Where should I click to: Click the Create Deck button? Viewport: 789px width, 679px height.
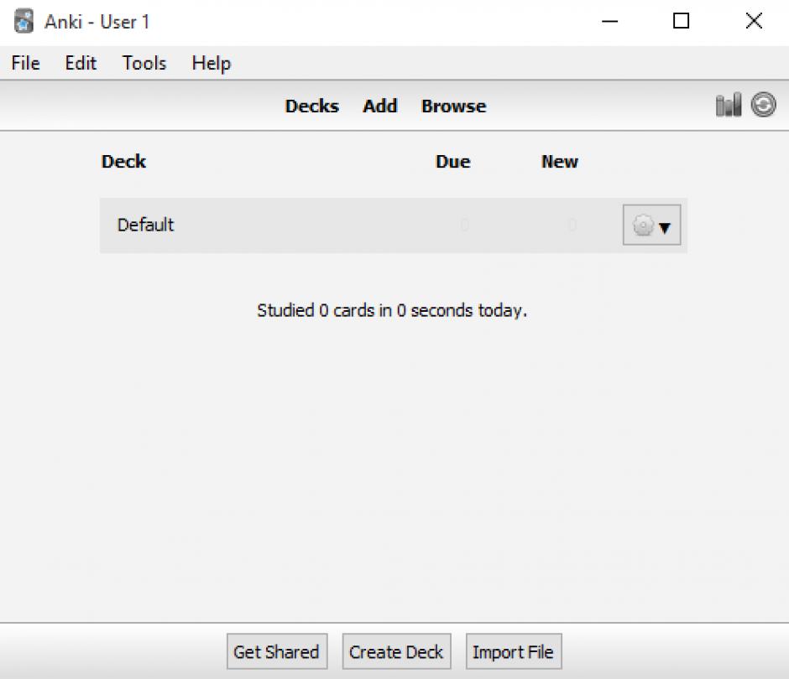tap(396, 652)
